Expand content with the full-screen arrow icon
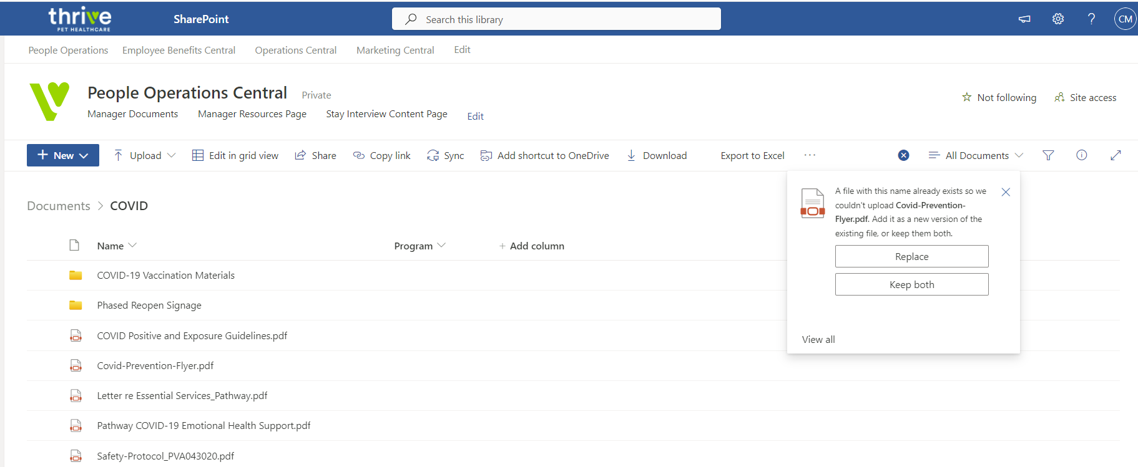1138x467 pixels. (1115, 155)
